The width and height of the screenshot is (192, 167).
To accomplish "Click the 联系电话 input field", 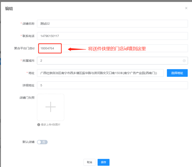I will click(x=112, y=36).
